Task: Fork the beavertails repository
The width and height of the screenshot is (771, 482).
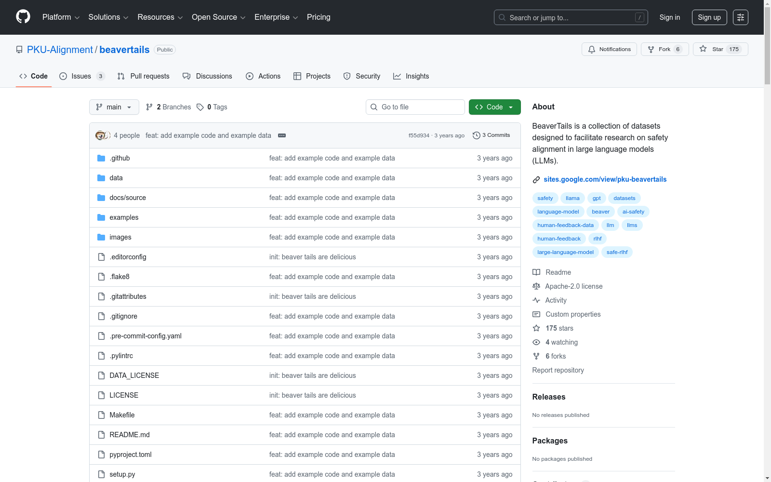Action: 665,49
